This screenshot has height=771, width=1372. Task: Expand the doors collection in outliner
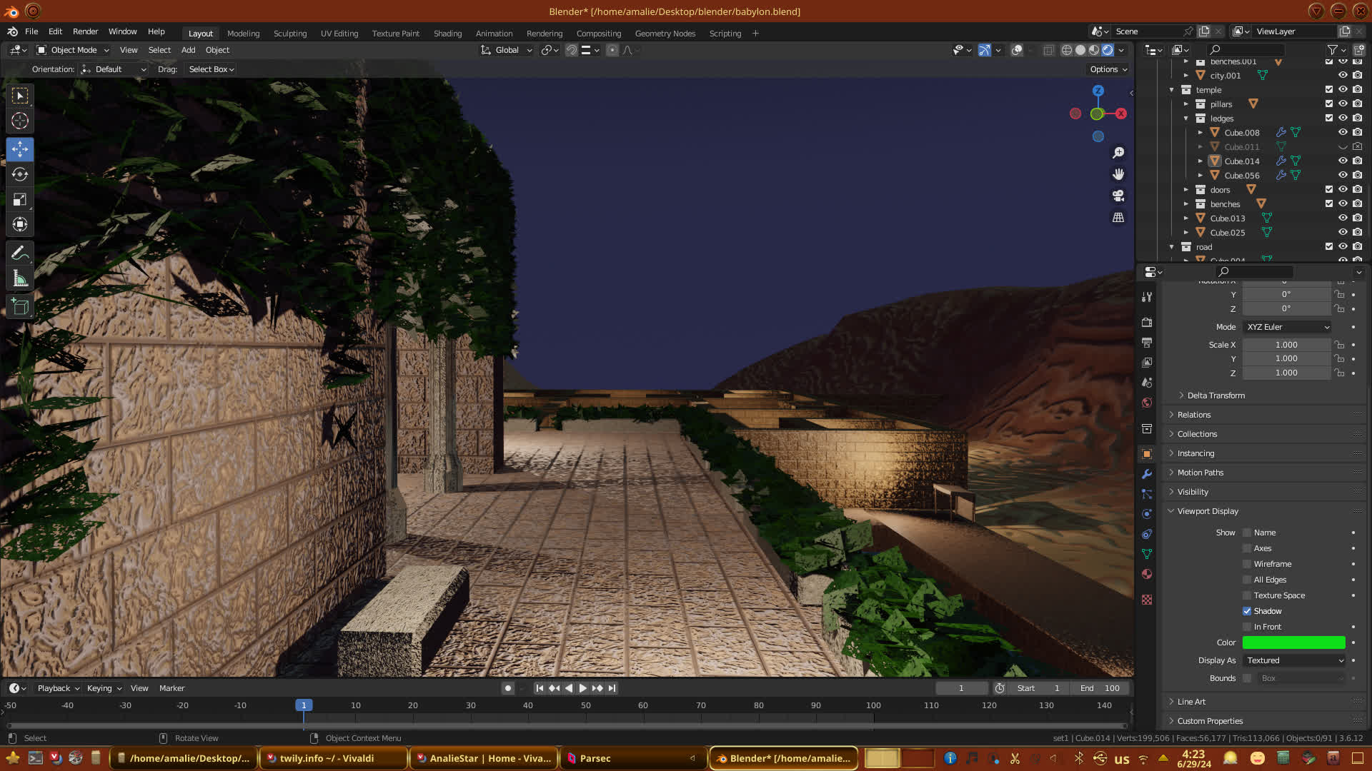(1186, 190)
